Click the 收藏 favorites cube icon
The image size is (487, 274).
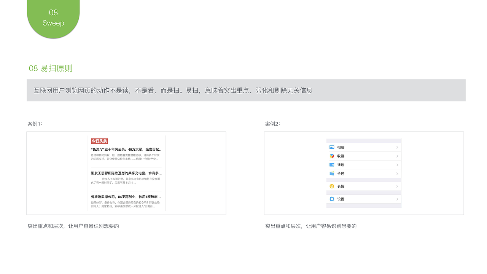(x=332, y=156)
